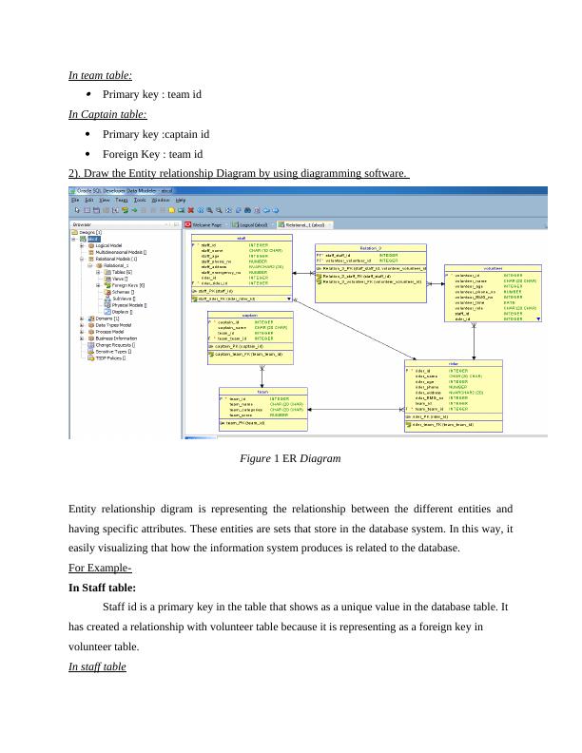Screen dimensions: 582x753
Task: Click the red delete X toolbar icon
Action: 192,209
